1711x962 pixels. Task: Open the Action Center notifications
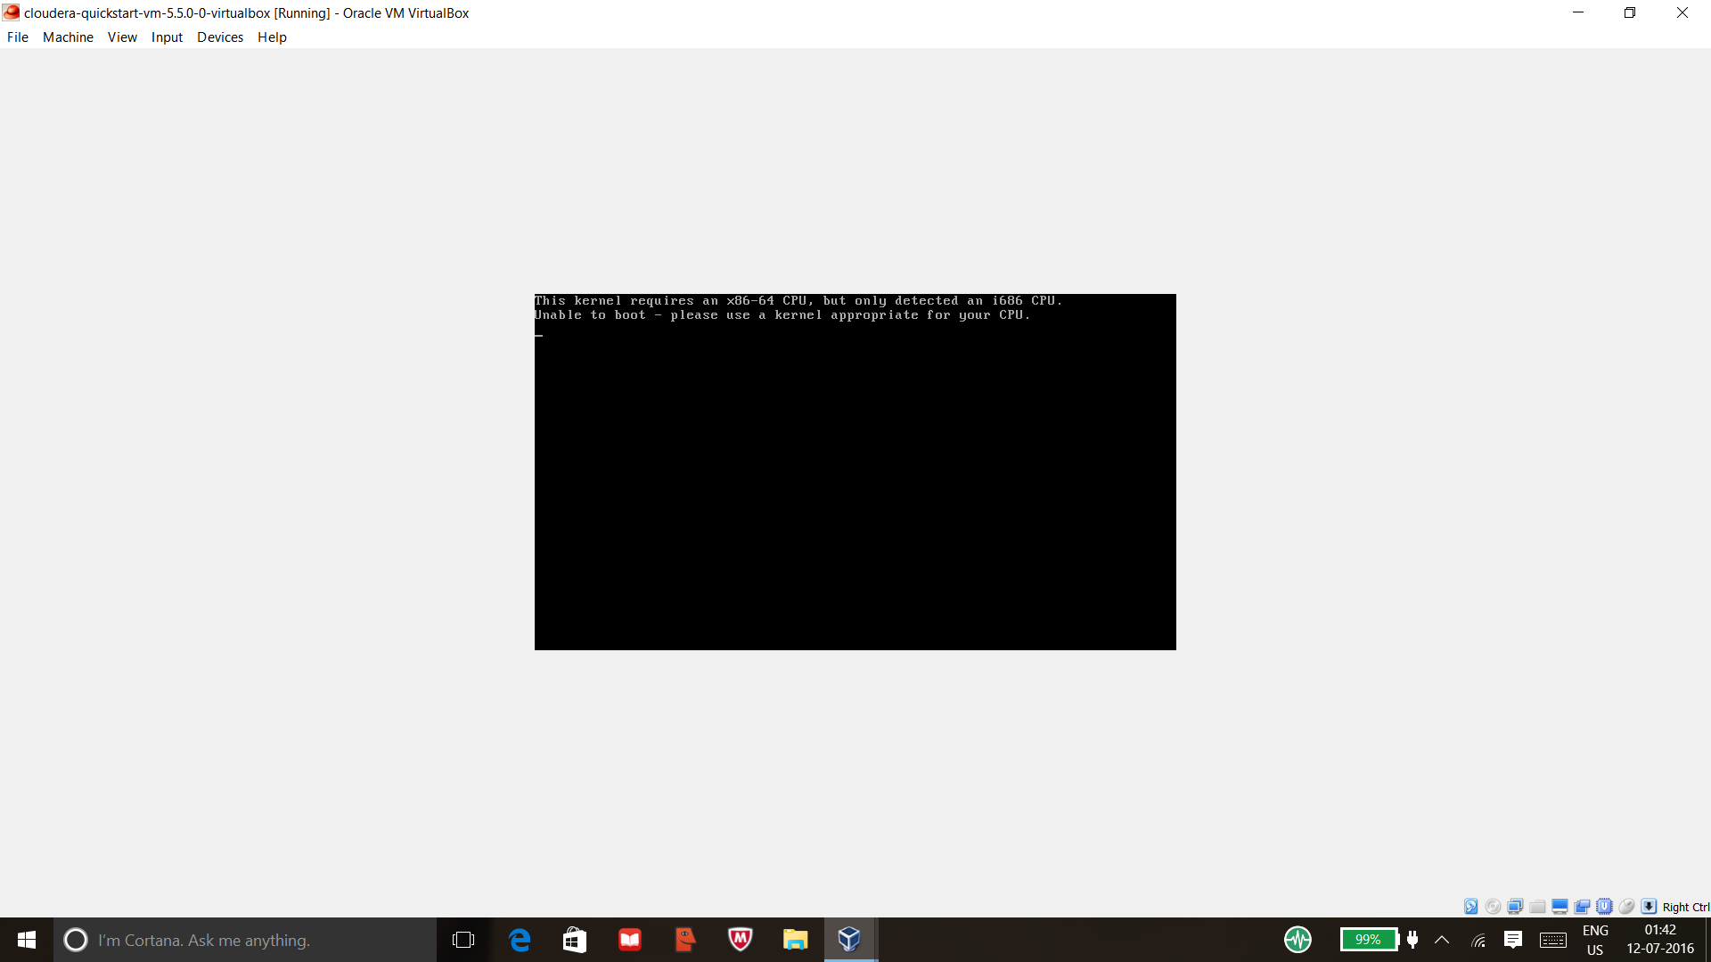click(1515, 940)
